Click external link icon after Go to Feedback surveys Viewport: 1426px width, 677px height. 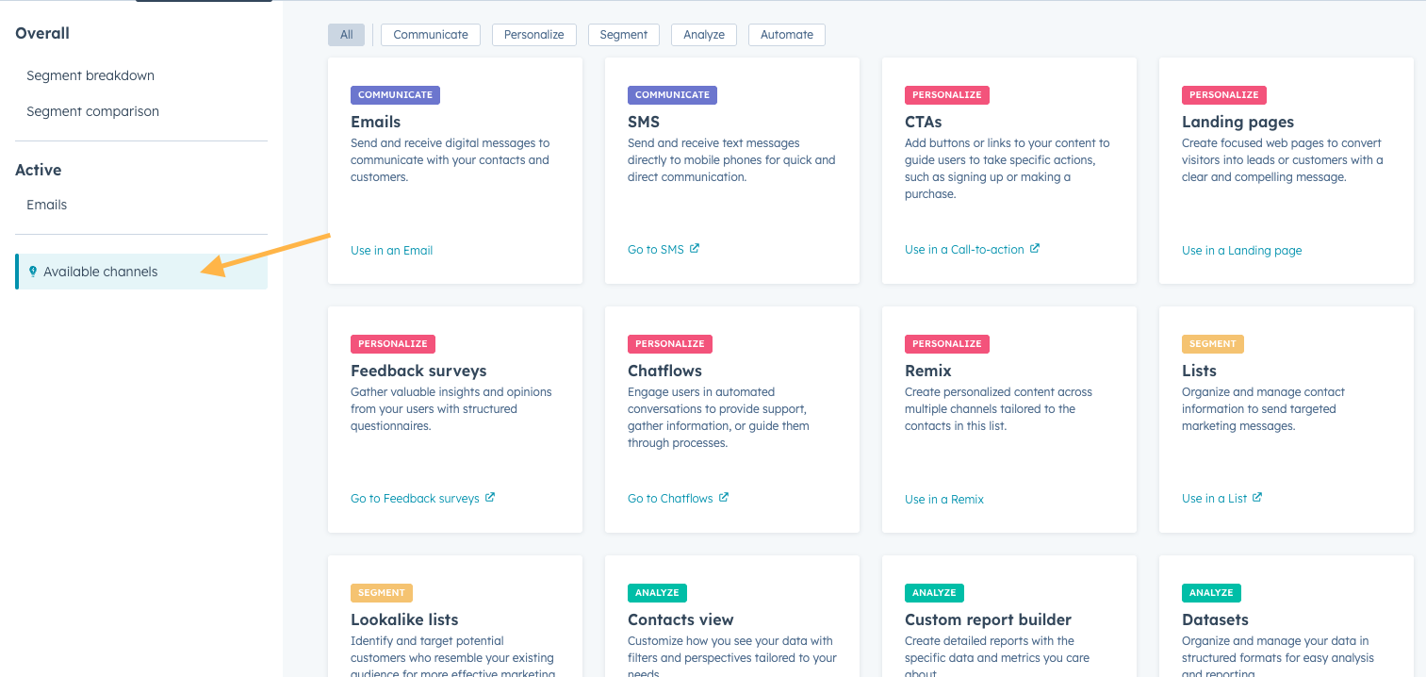click(x=490, y=498)
